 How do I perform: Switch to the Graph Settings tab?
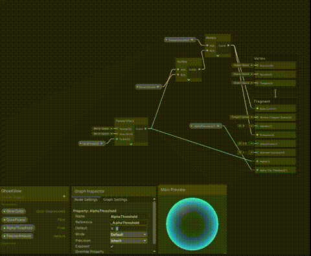coord(115,199)
